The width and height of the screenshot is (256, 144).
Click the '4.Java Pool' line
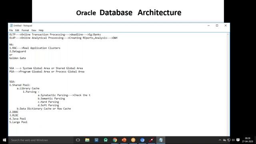coord(18,119)
